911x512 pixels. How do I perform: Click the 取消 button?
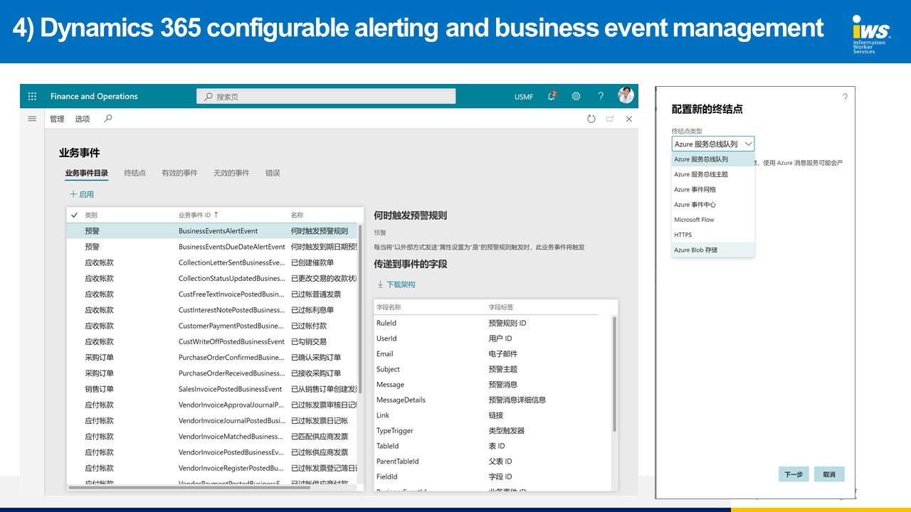829,474
